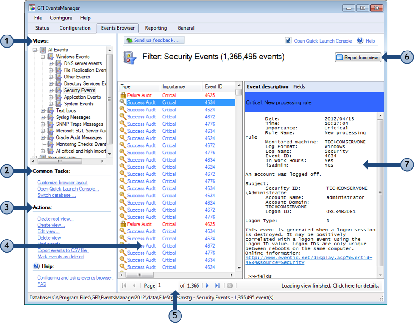The width and height of the screenshot is (414, 323).
Task: Go to first page icon
Action: click(124, 285)
